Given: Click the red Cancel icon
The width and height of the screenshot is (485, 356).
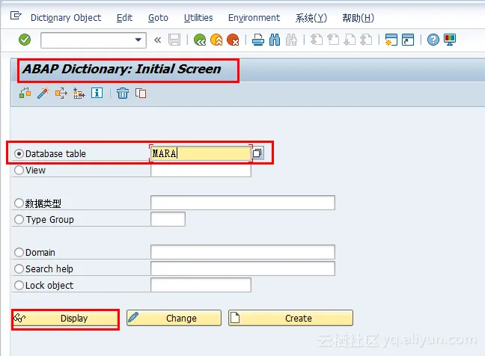Looking at the screenshot, I should point(233,40).
